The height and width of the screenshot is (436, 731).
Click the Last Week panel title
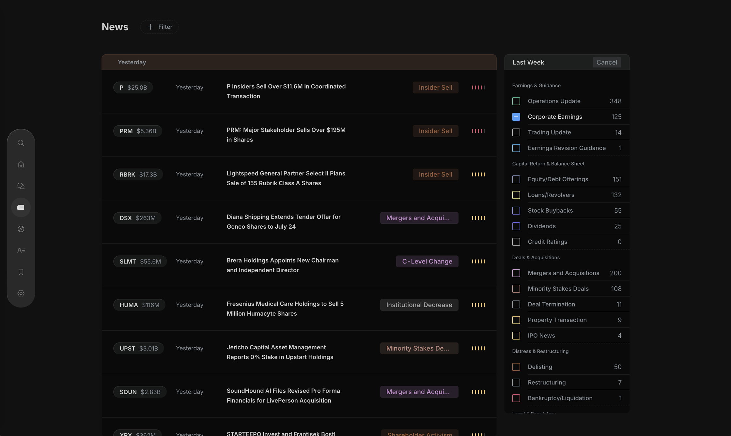528,62
